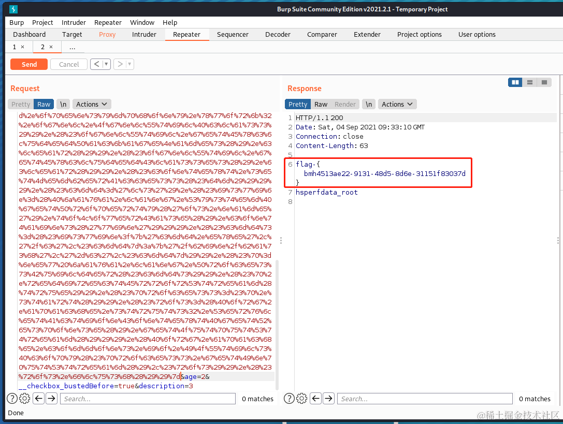Open the Help menu
Image resolution: width=563 pixels, height=424 pixels.
pos(170,23)
